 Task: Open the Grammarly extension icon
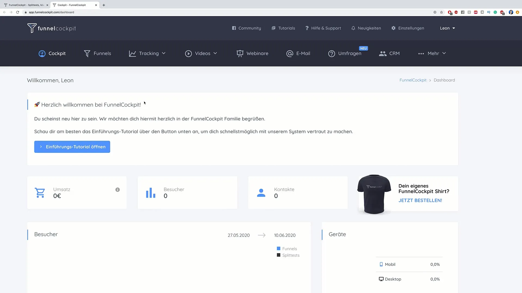(x=495, y=12)
